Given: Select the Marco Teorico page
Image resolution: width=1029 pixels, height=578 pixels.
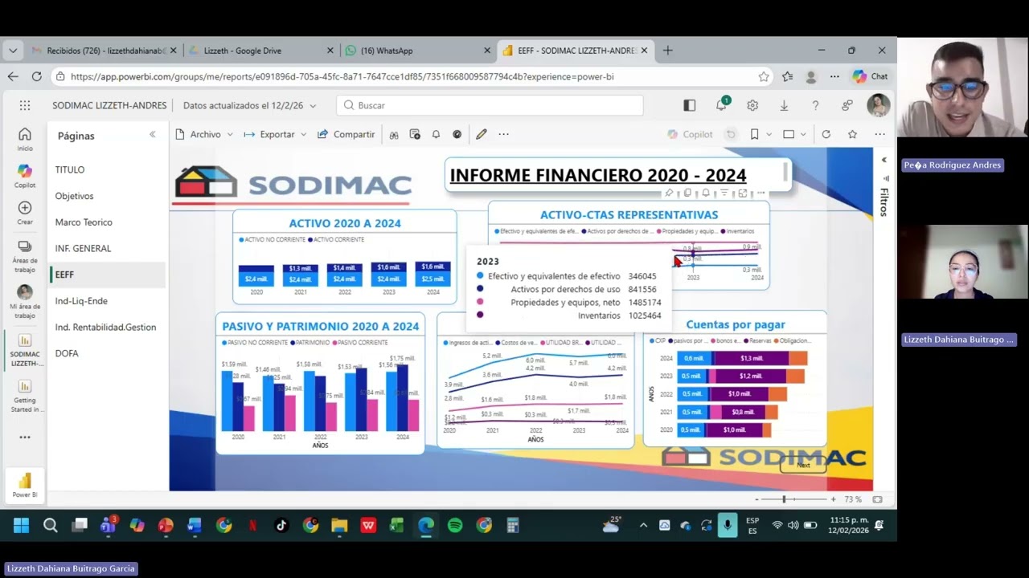Looking at the screenshot, I should coord(84,222).
